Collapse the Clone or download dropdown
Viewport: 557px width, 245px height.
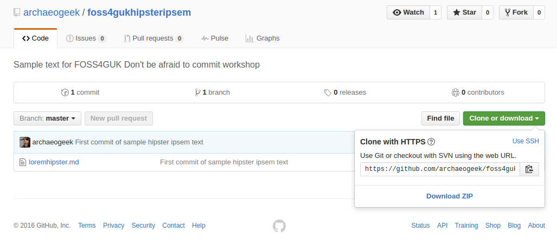[x=504, y=118]
